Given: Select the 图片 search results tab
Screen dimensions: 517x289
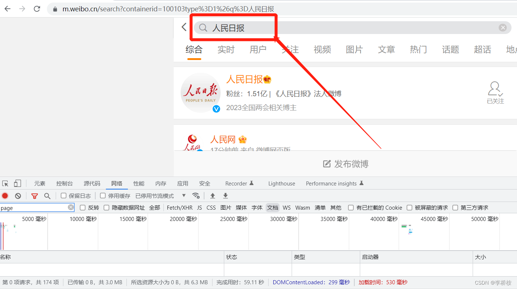Looking at the screenshot, I should tap(354, 50).
